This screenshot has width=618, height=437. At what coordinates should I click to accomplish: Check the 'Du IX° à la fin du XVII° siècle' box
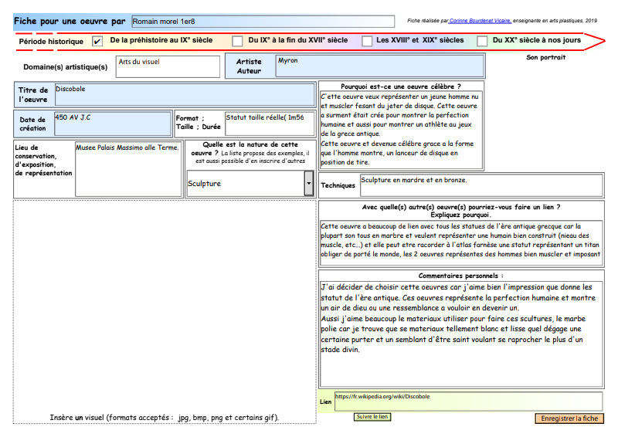coord(238,42)
